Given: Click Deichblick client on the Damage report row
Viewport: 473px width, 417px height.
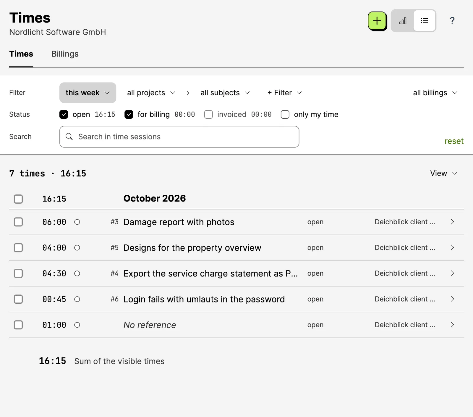Looking at the screenshot, I should coord(405,222).
